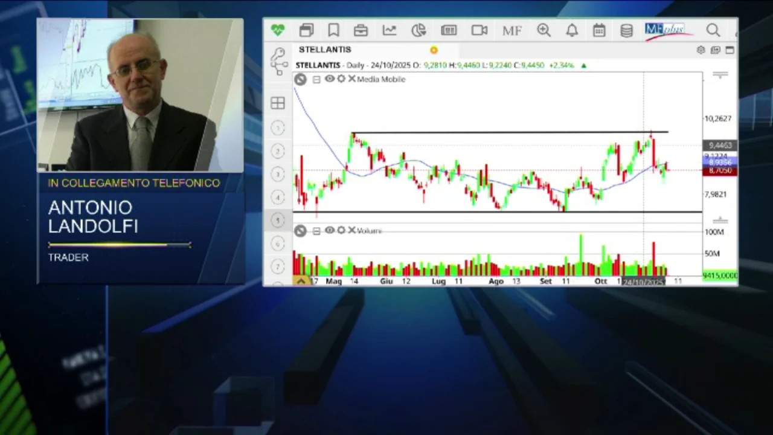Select the pie chart icon
Screen dimensions: 773x435
tap(419, 30)
